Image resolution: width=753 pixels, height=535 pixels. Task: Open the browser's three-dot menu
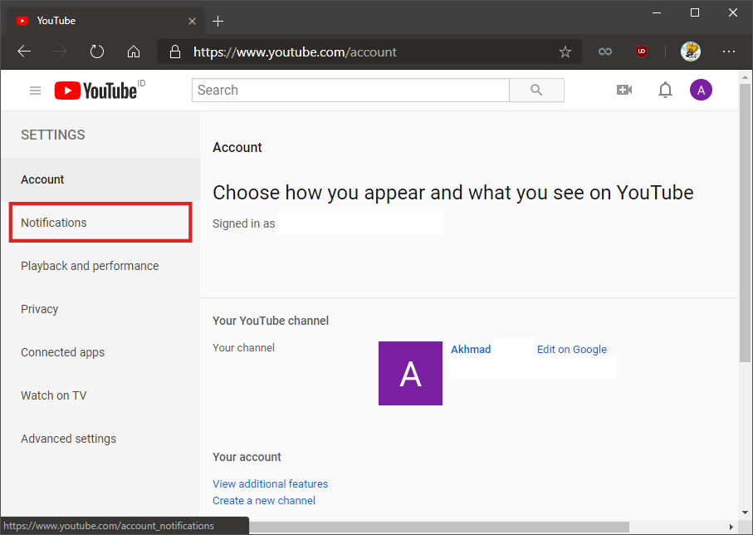728,52
